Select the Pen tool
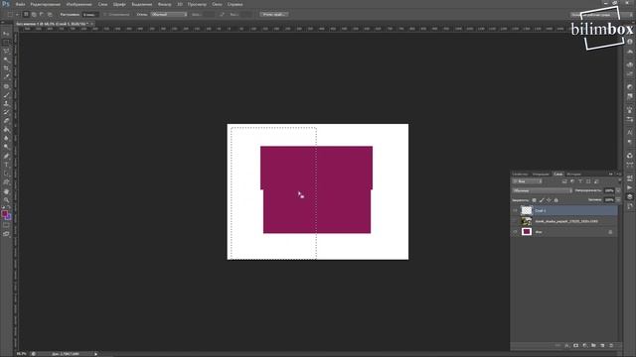Viewport: 636px width, 357px height. pos(6,157)
